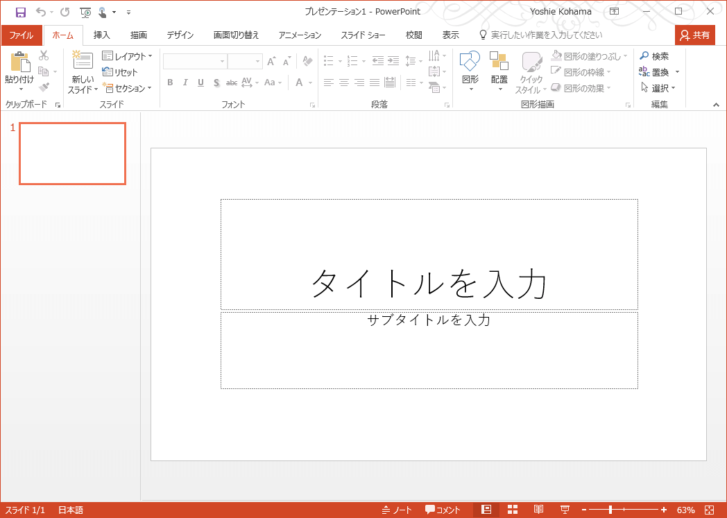Image resolution: width=727 pixels, height=518 pixels.
Task: Toggle the Comments (コメント) pane
Action: [443, 510]
